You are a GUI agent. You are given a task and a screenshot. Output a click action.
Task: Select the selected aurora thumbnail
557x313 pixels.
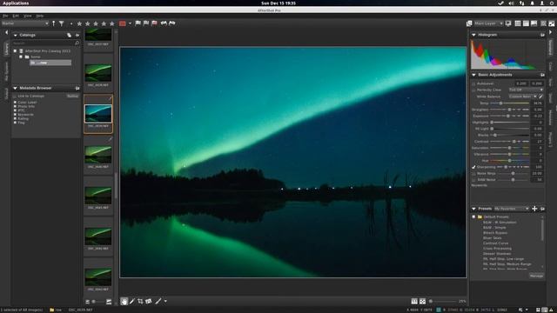[98, 114]
